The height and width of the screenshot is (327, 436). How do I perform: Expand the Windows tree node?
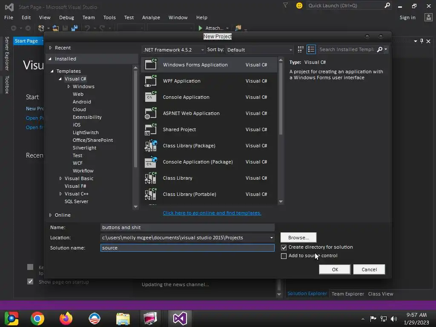[x=69, y=86]
